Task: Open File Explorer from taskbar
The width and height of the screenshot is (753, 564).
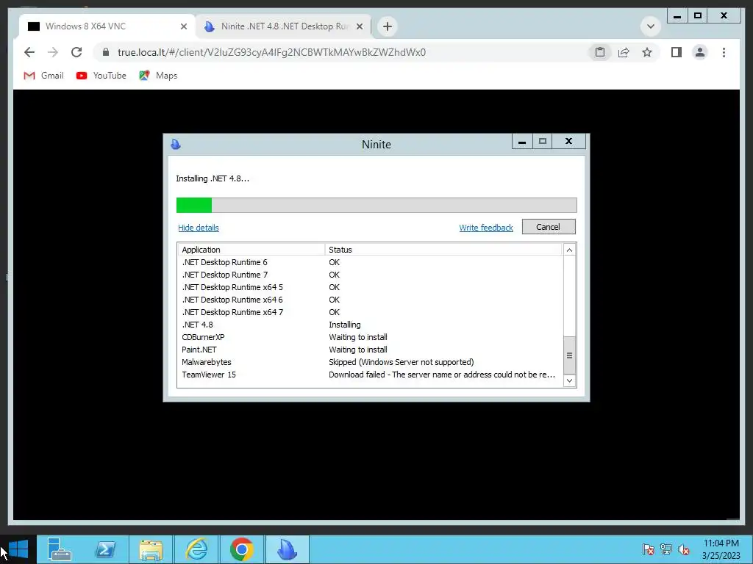Action: (x=150, y=549)
